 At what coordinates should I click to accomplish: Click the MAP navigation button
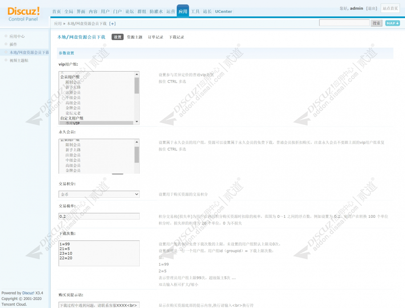tap(393, 23)
